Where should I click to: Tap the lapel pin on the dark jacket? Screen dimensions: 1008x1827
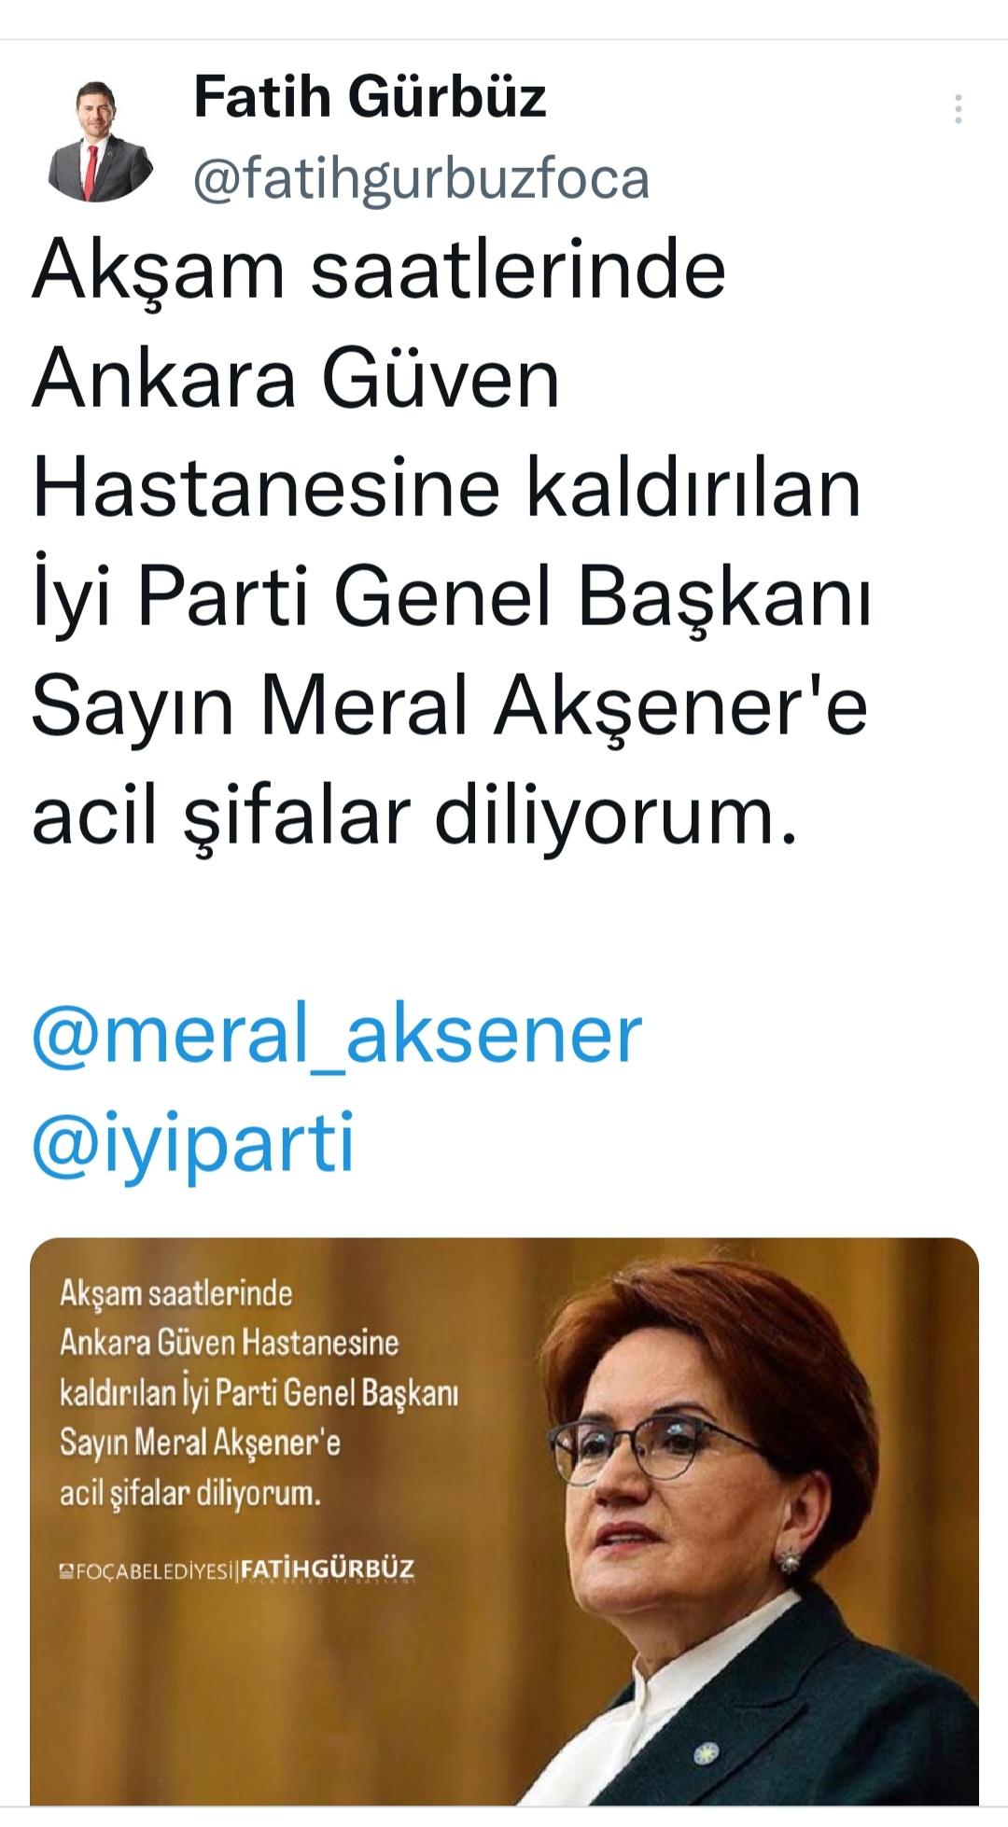tap(707, 1754)
